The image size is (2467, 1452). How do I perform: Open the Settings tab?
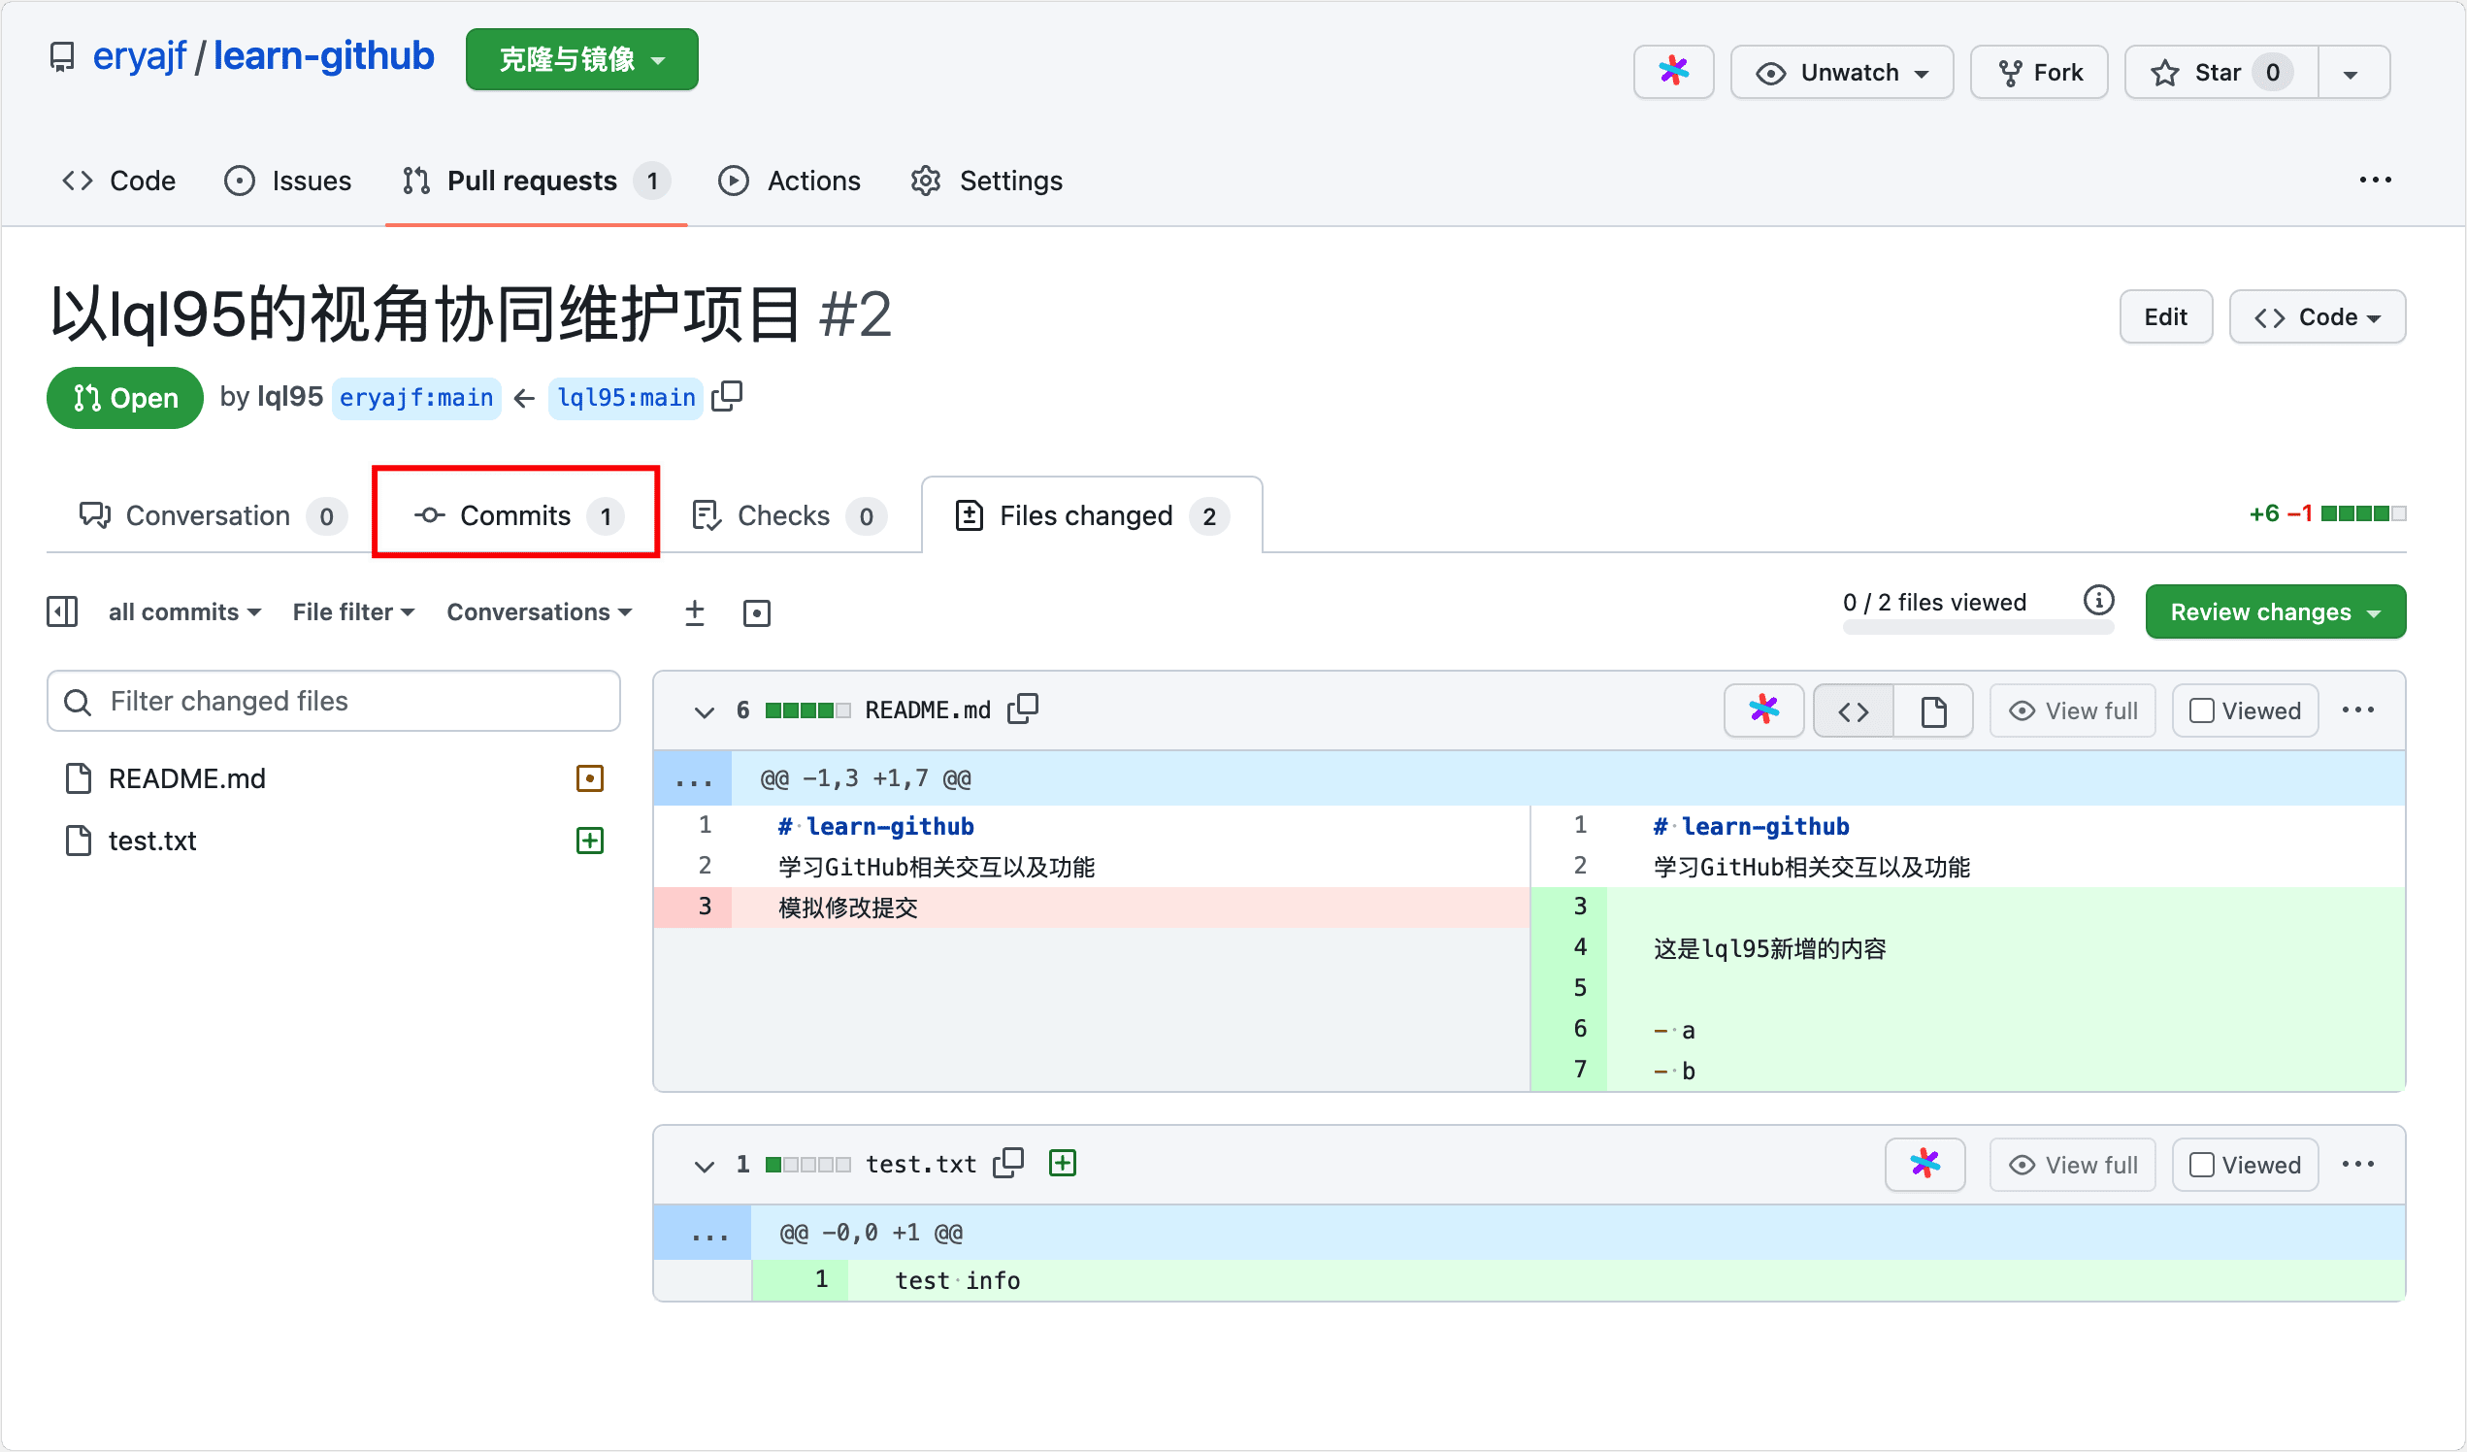(986, 181)
